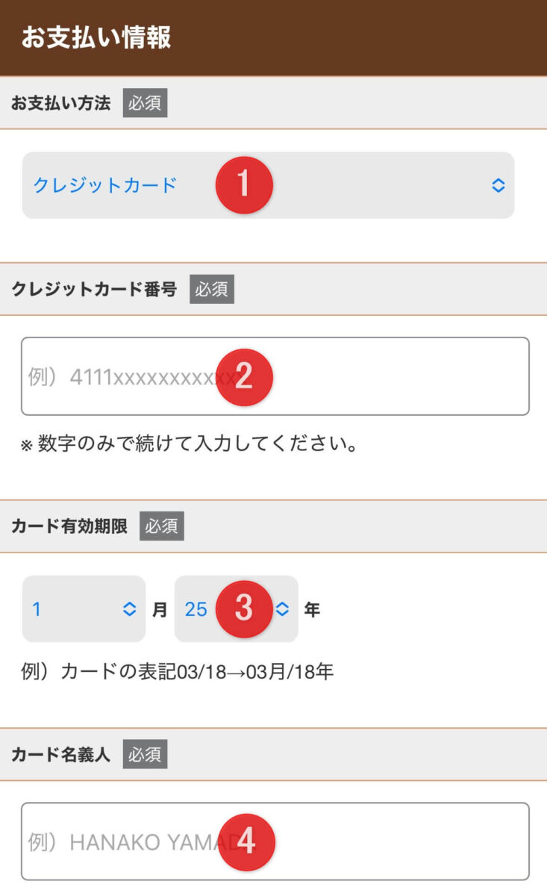Click the red number 4 marker
The width and height of the screenshot is (547, 896).
click(x=246, y=842)
